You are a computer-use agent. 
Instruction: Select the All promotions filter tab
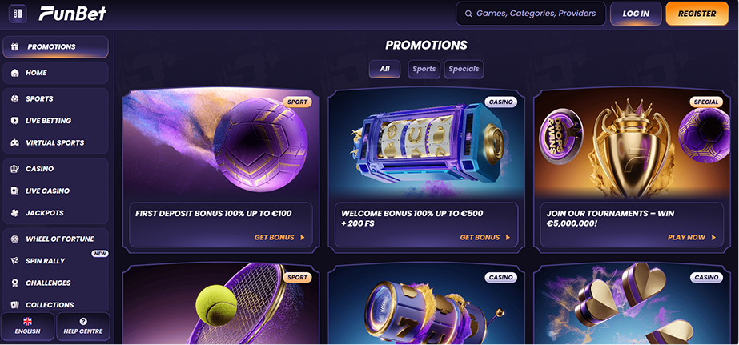point(384,69)
